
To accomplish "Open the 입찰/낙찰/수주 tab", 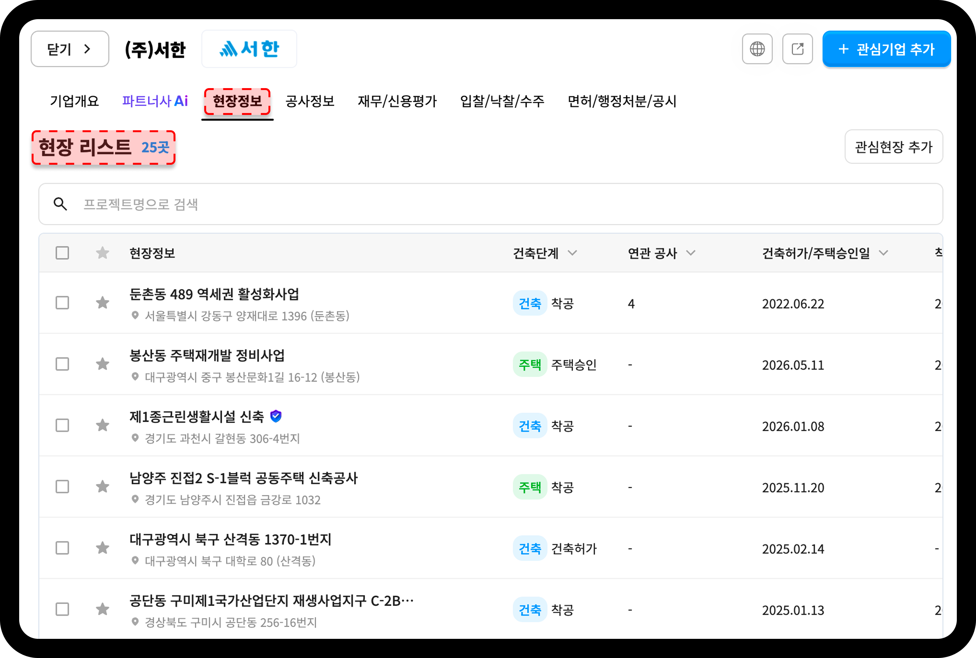I will click(x=502, y=101).
